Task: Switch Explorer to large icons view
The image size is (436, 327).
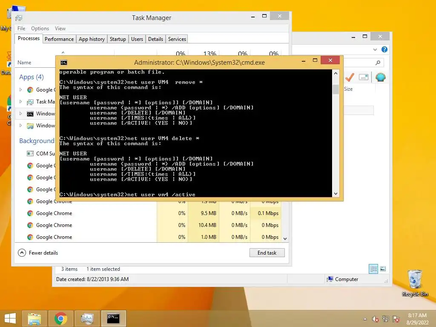Action: [x=383, y=269]
